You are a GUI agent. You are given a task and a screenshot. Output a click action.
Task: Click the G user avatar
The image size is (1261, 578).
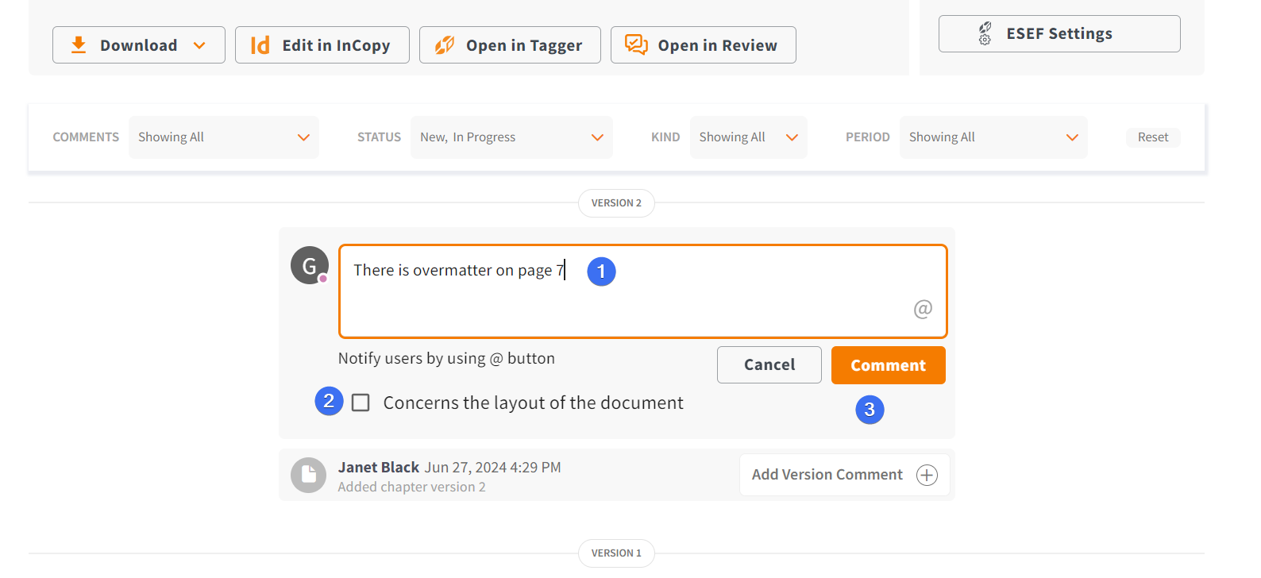[x=310, y=265]
